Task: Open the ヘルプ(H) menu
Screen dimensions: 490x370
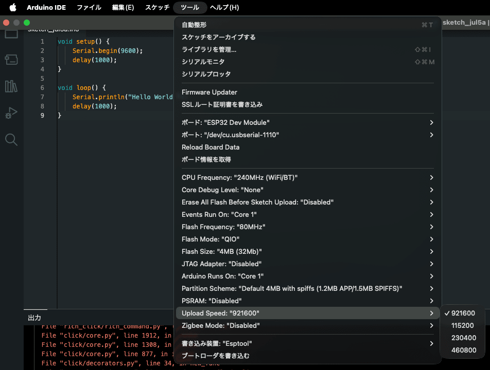Action: point(224,7)
